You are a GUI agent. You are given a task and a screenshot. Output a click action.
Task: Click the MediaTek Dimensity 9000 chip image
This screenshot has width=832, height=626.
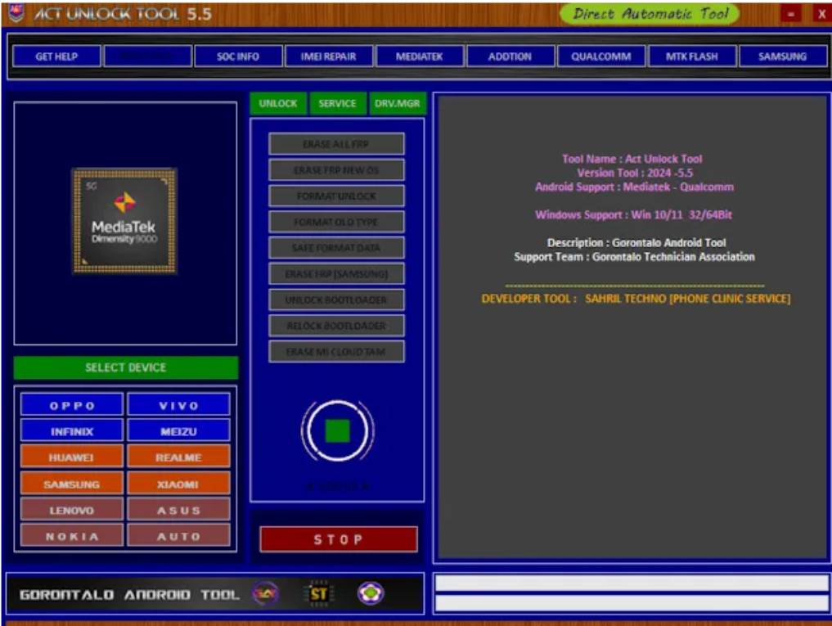[x=124, y=218]
